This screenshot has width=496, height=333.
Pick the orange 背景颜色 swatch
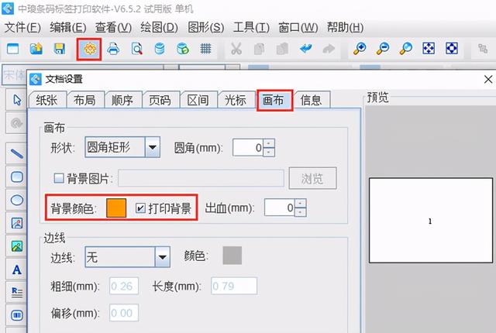pos(116,208)
